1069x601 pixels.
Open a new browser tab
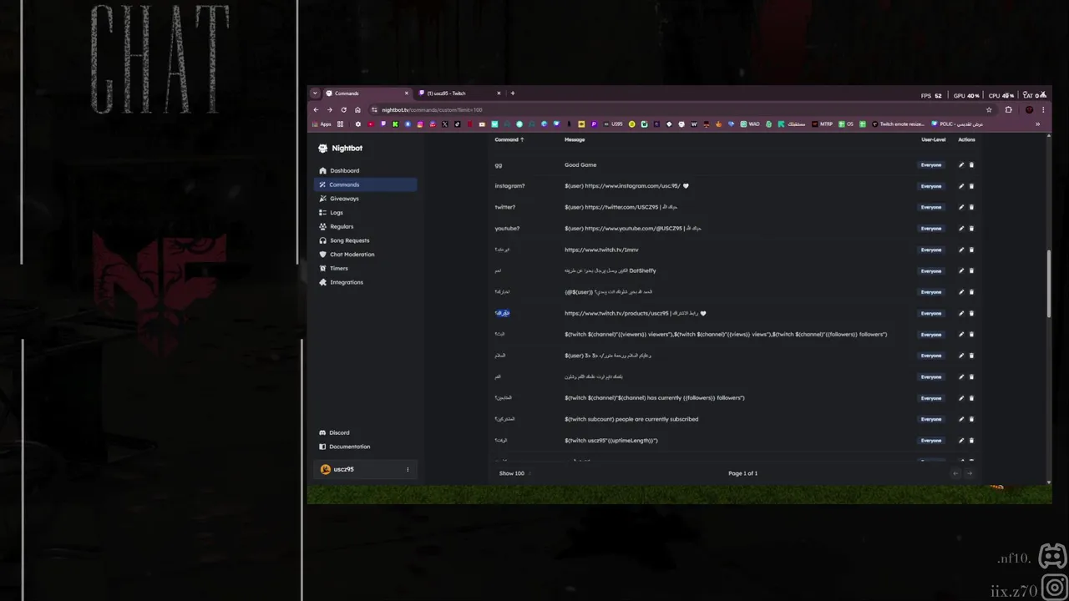tap(513, 93)
